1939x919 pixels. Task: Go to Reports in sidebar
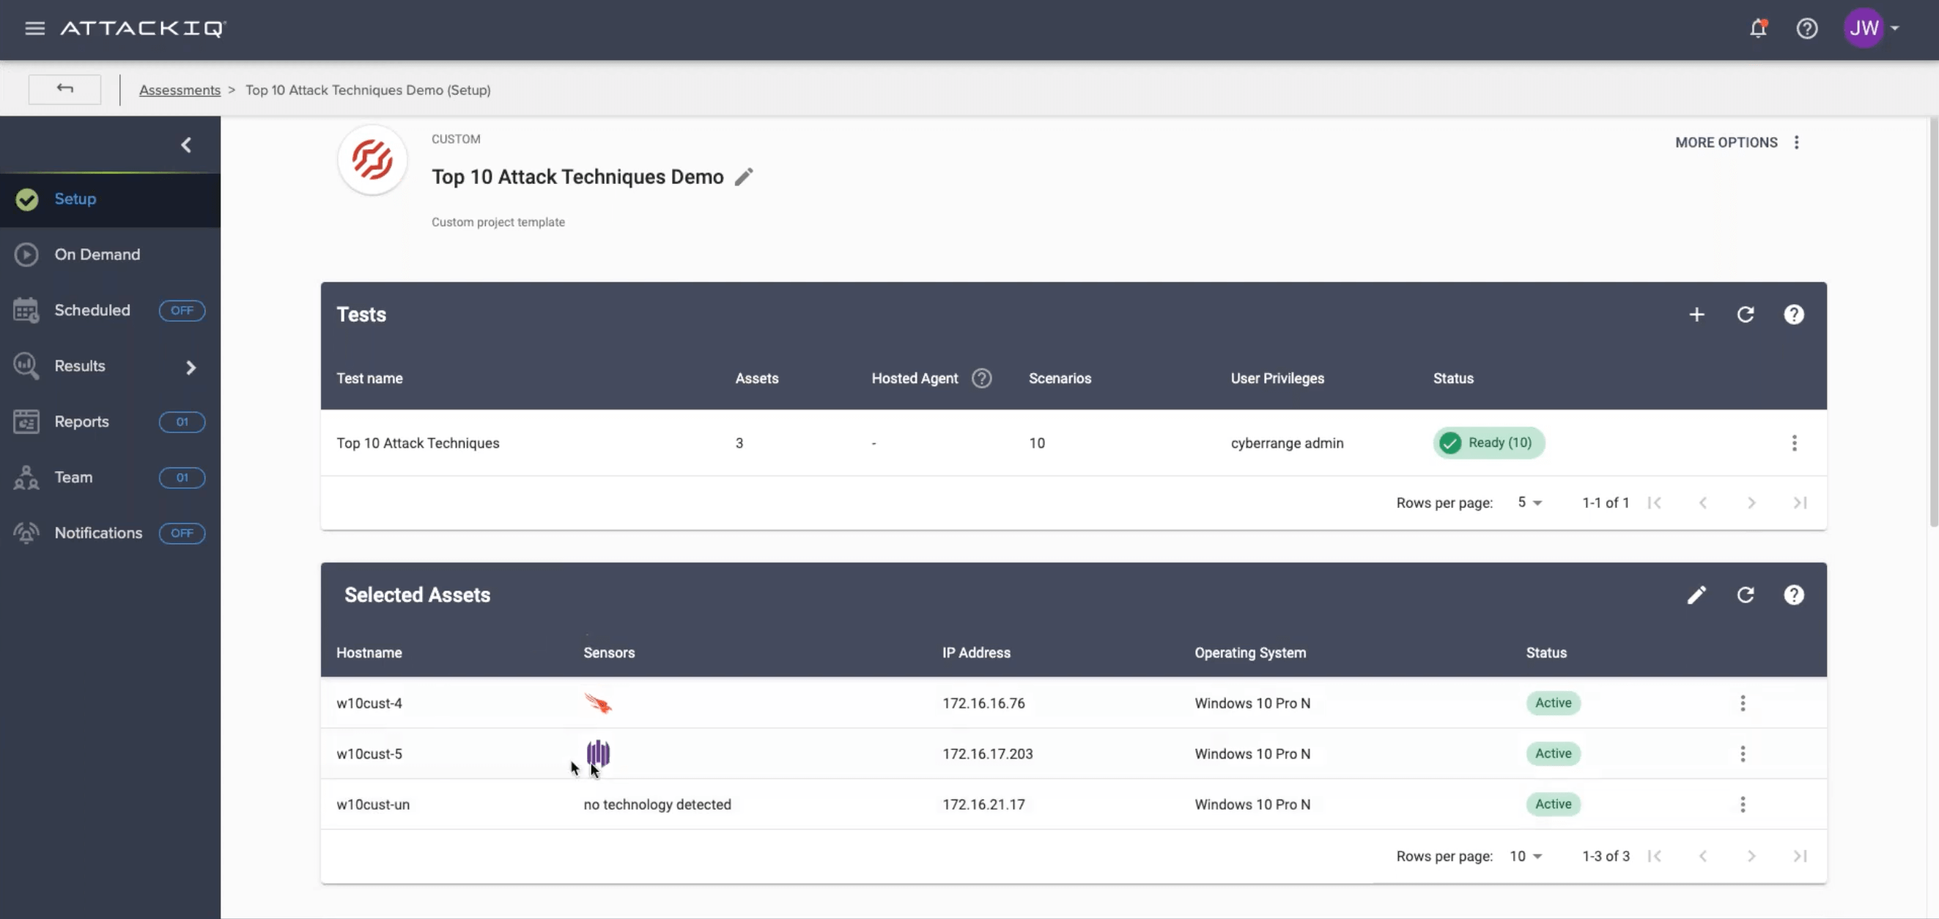[x=81, y=421]
